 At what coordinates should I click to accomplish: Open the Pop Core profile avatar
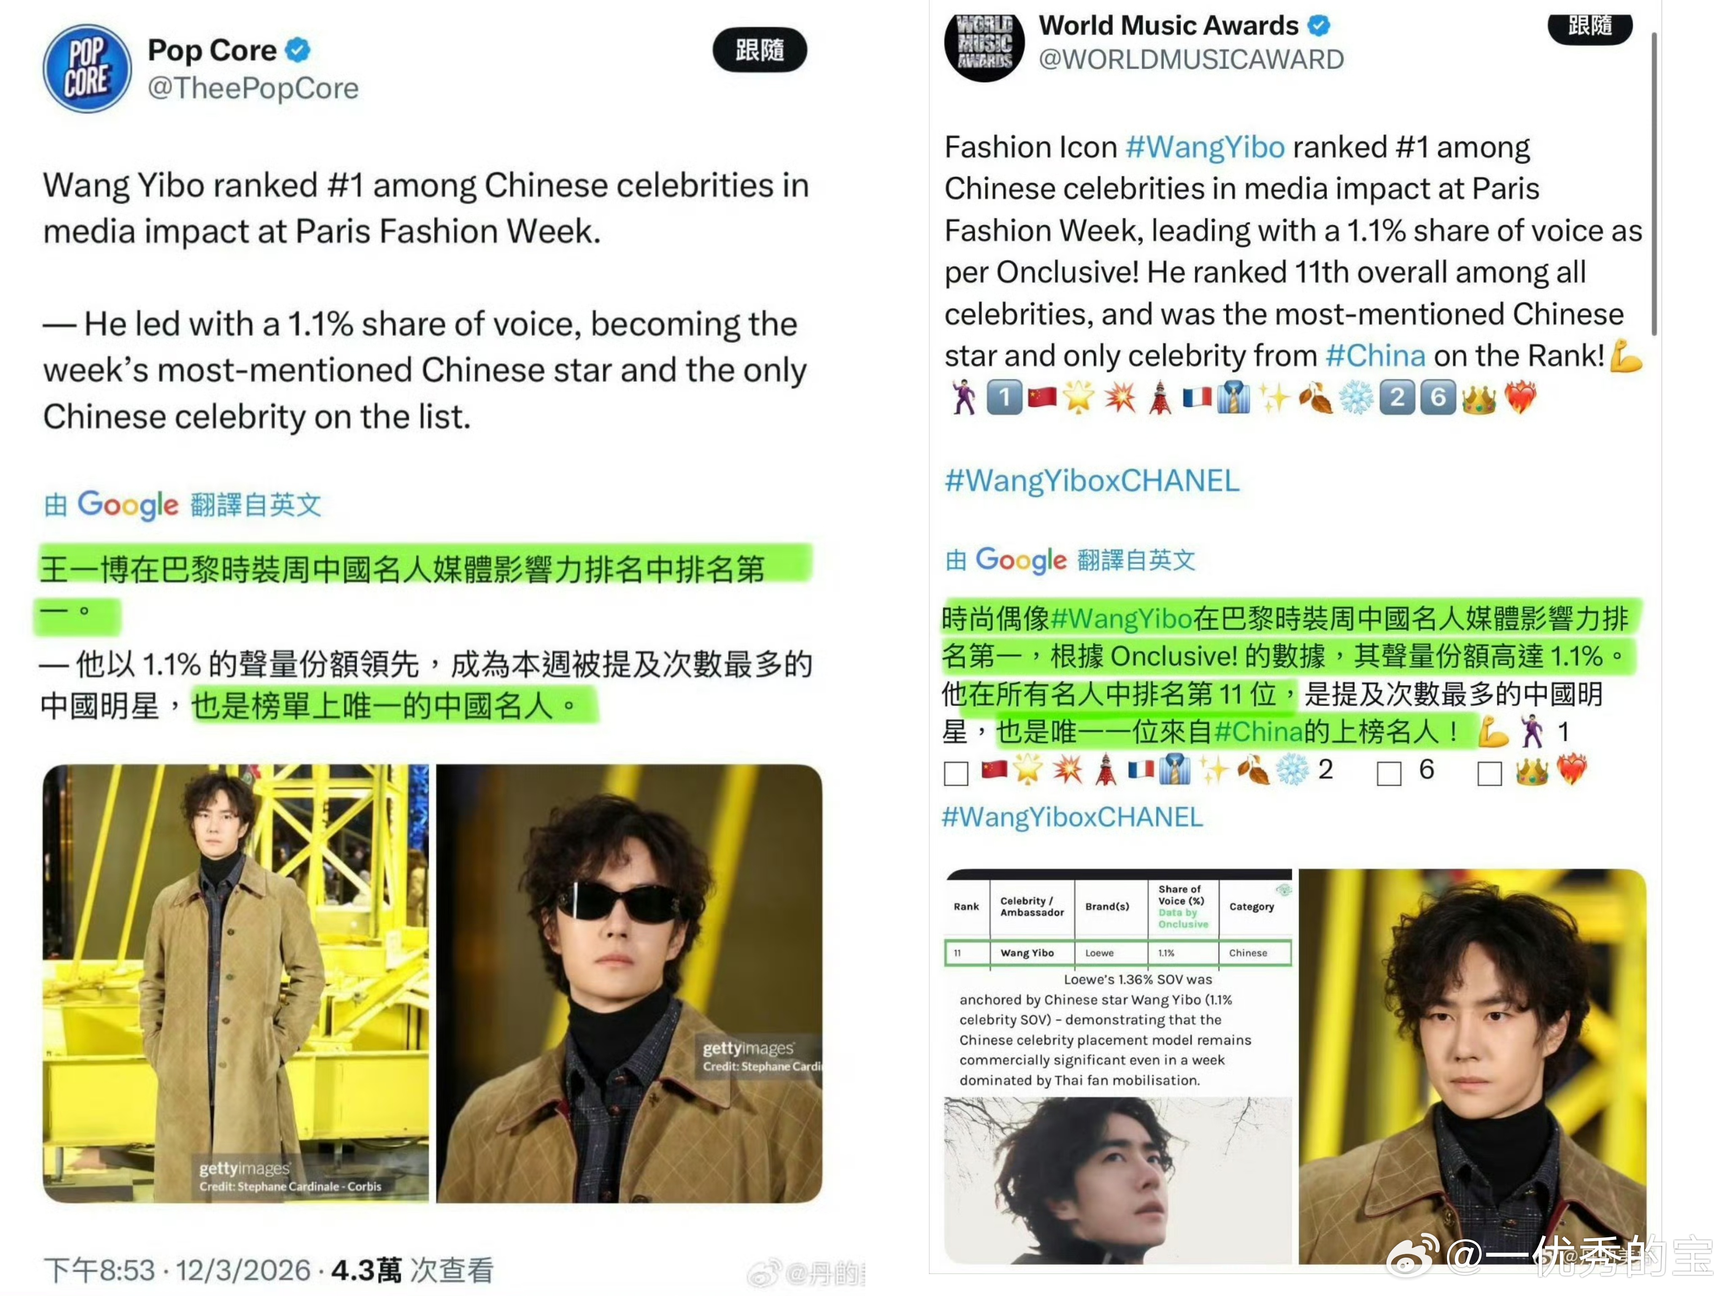(x=87, y=69)
